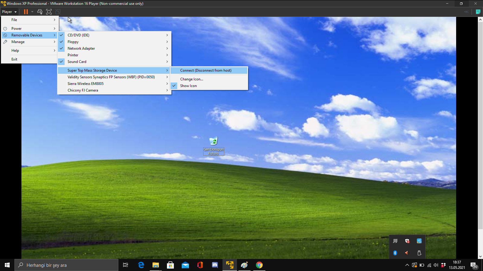This screenshot has width=483, height=271.
Task: Open the Windows Start menu
Action: (x=7, y=265)
